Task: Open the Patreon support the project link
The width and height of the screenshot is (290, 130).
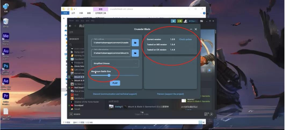Action: 170,94
